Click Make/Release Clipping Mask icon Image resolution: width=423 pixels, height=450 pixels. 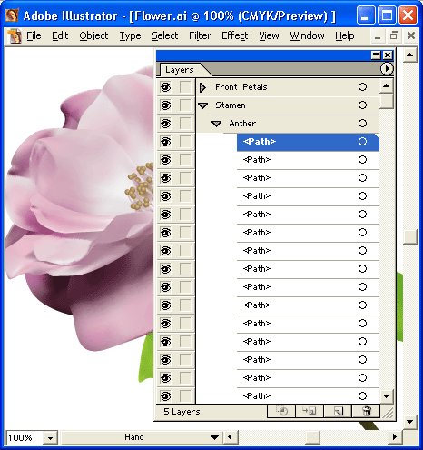click(281, 411)
